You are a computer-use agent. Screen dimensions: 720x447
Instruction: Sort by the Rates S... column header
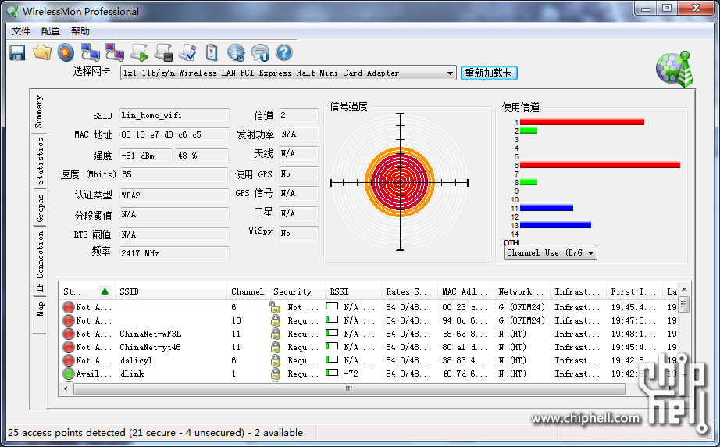pyautogui.click(x=409, y=291)
